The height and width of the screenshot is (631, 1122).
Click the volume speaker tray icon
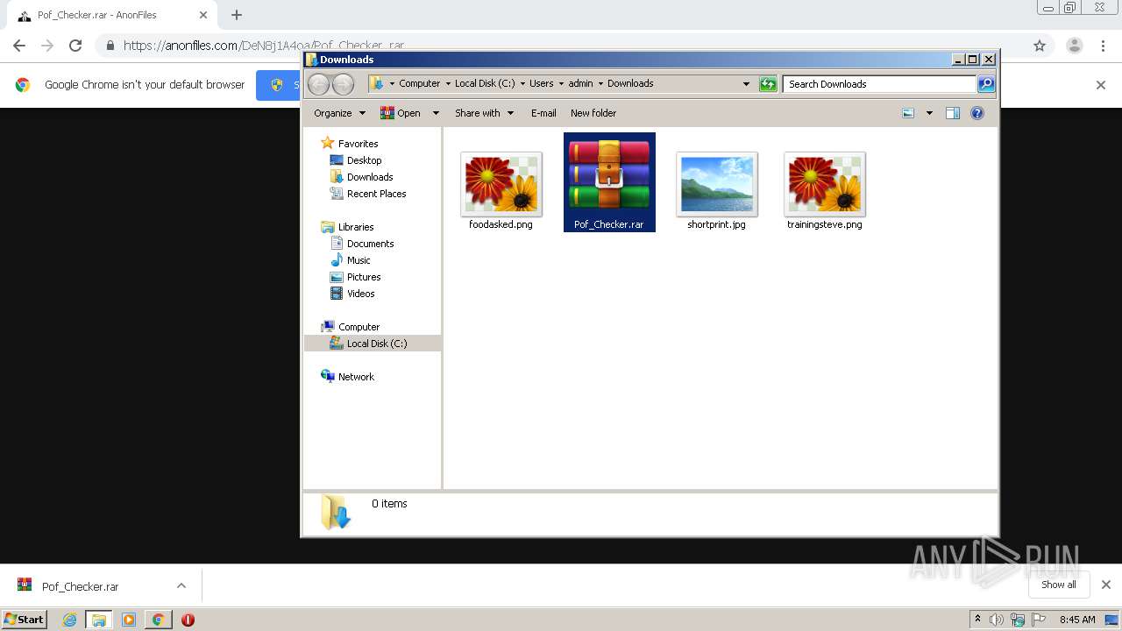point(997,620)
